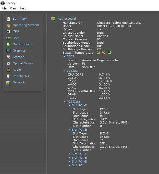159x174 pixels.
Task: Go to the Network section
Action: pos(19,82)
